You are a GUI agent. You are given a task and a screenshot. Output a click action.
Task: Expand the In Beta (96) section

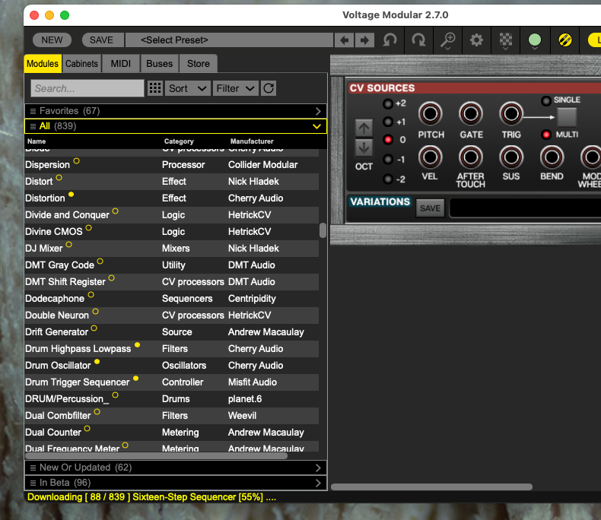176,483
